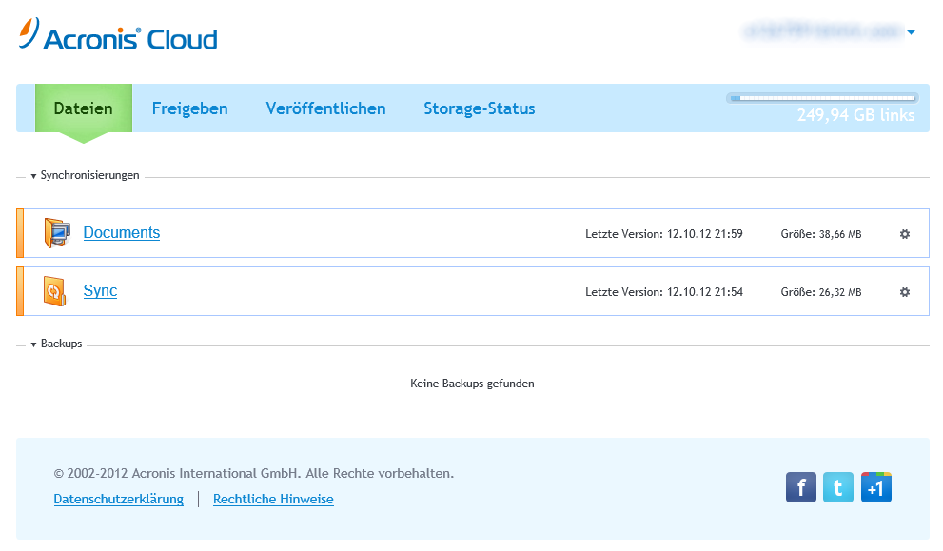The width and height of the screenshot is (943, 551).
Task: Open the Rechtliche Hinweise link
Action: [x=274, y=499]
